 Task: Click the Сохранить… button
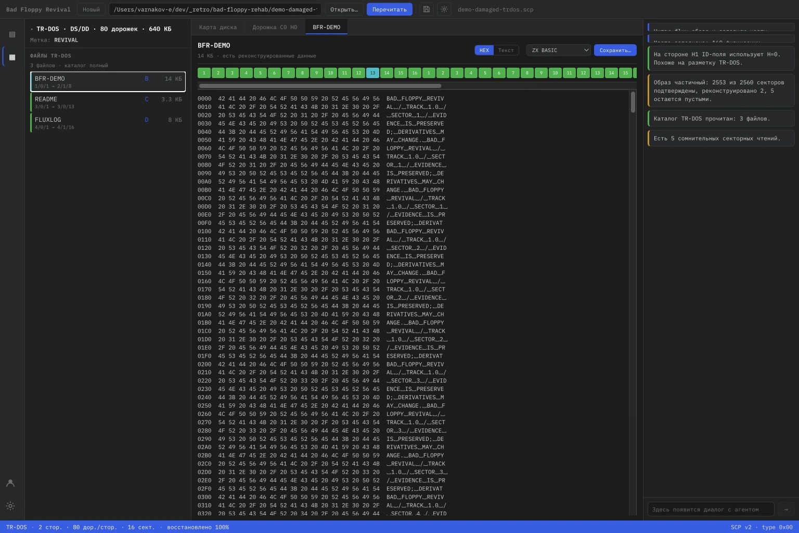(615, 50)
